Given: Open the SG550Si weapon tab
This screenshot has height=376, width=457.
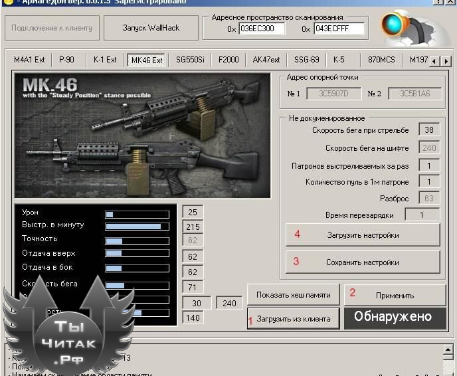Looking at the screenshot, I should (190, 60).
